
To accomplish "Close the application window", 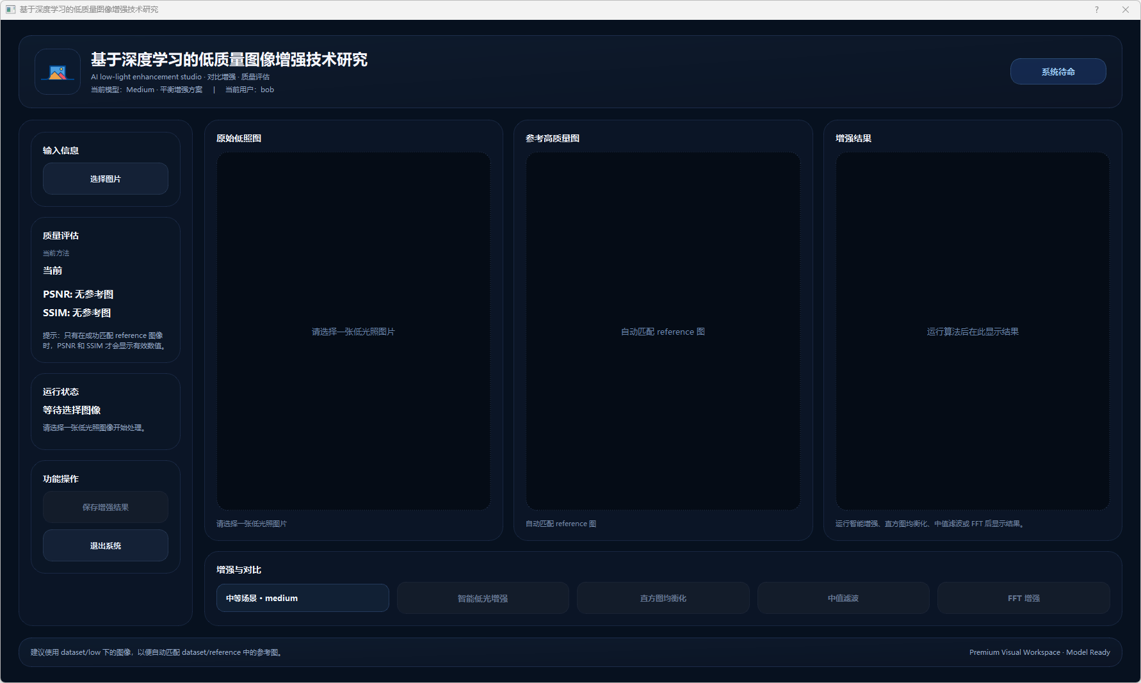I will coord(1125,10).
